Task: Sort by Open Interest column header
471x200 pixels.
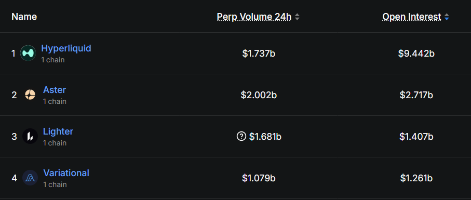Action: tap(411, 17)
